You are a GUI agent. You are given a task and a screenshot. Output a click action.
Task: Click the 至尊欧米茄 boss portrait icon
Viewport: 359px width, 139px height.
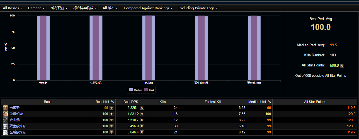tap(6, 132)
